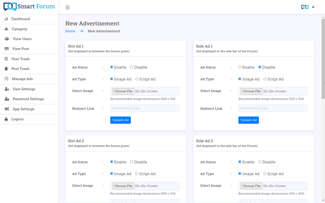Click Update Ad button for Slot Ad 1
Screen dimensions: 325x203
click(120, 120)
